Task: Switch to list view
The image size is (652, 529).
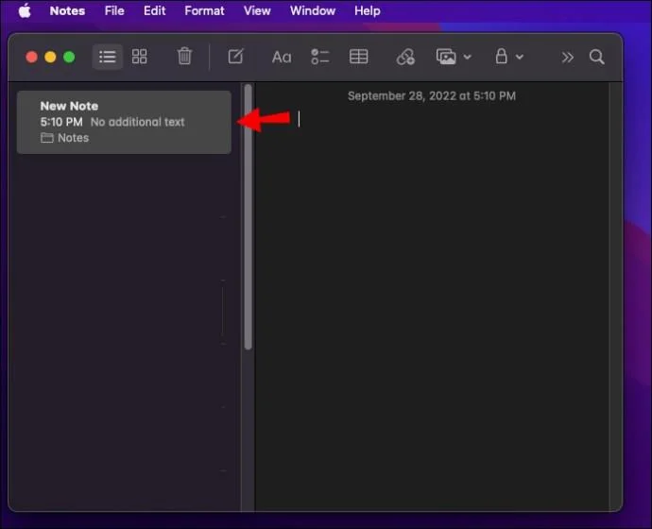Action: coord(108,57)
